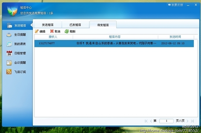Open 日程管理 calendar icon
Image resolution: width=201 pixels, height=133 pixels.
[9, 53]
